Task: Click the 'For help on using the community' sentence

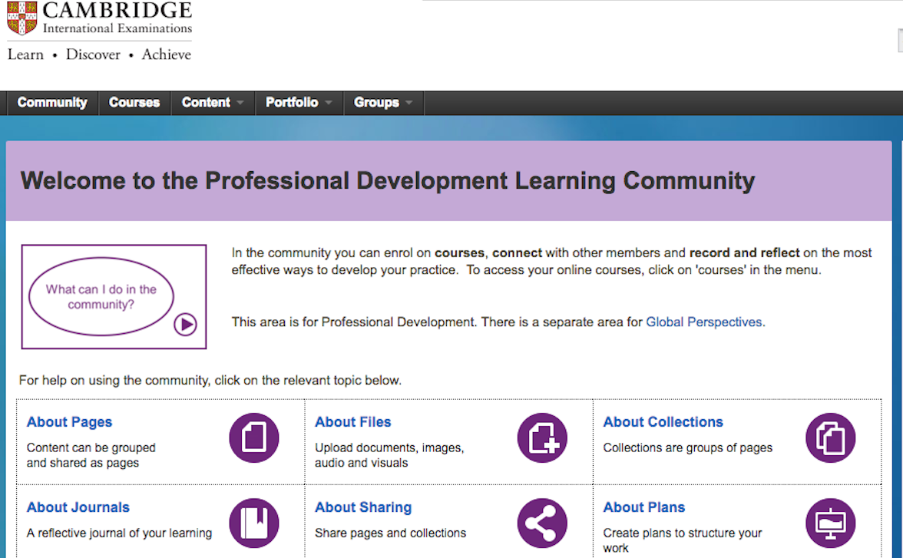Action: click(210, 381)
